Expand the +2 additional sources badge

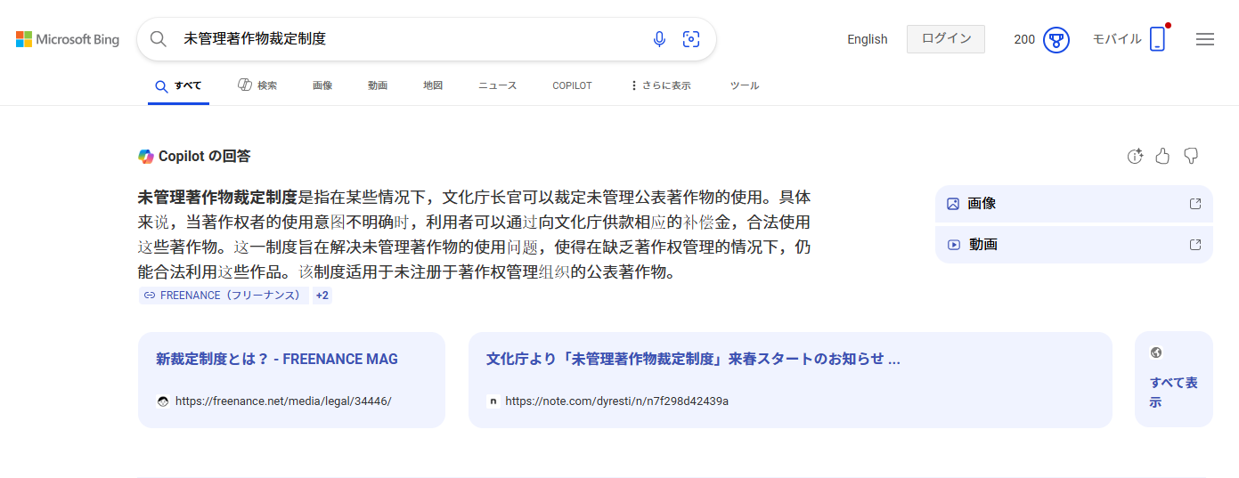pyautogui.click(x=322, y=296)
